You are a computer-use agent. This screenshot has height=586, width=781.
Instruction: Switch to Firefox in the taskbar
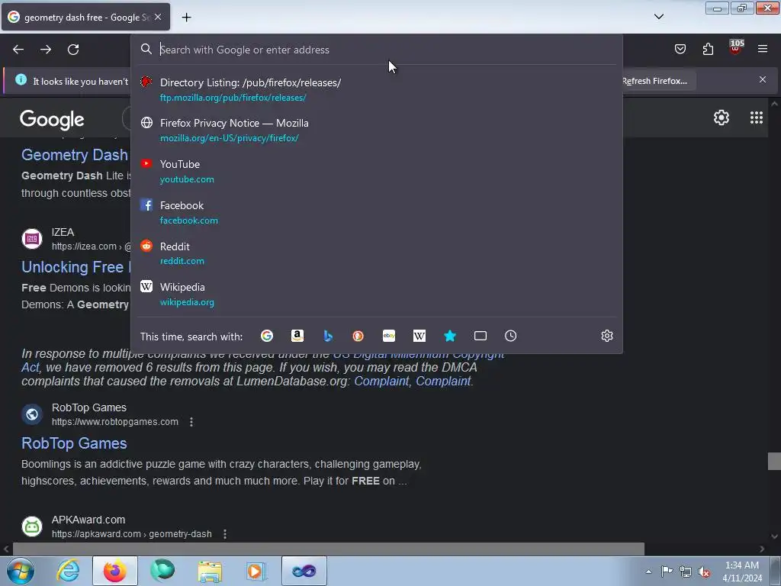pyautogui.click(x=115, y=571)
